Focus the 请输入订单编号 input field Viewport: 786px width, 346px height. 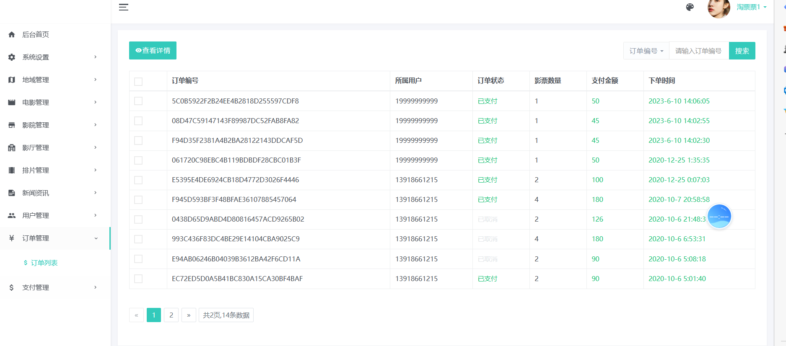click(698, 51)
